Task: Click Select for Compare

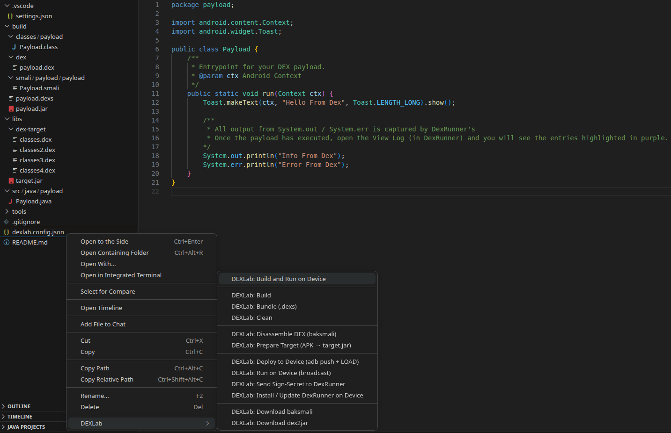Action: click(141, 291)
